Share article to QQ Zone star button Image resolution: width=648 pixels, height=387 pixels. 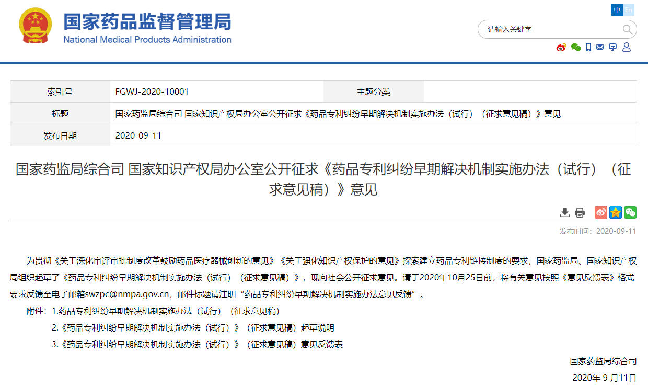coord(616,212)
